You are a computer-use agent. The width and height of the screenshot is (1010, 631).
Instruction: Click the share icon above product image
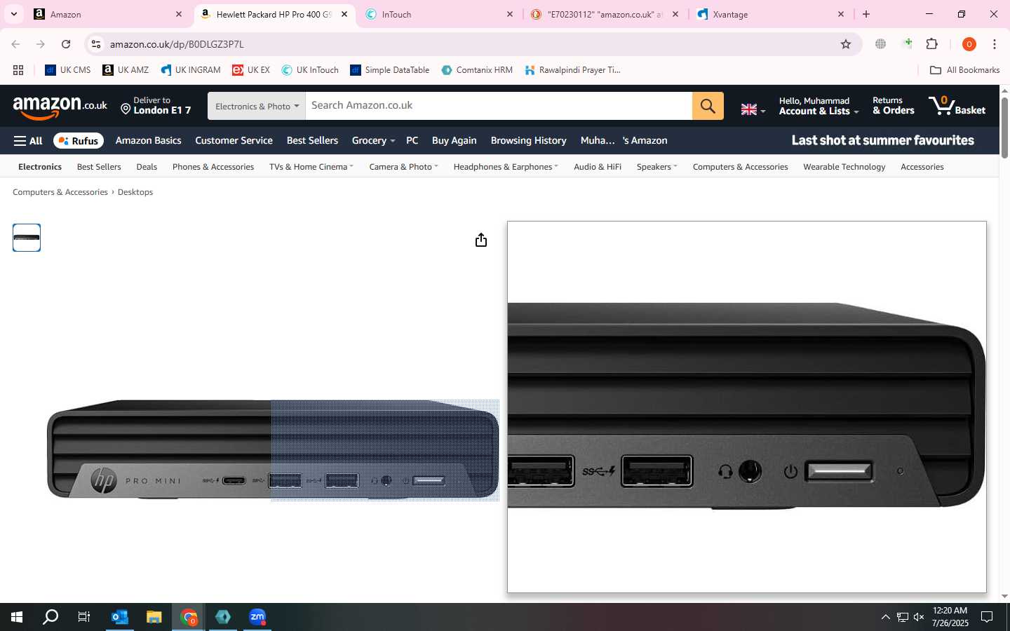[480, 240]
